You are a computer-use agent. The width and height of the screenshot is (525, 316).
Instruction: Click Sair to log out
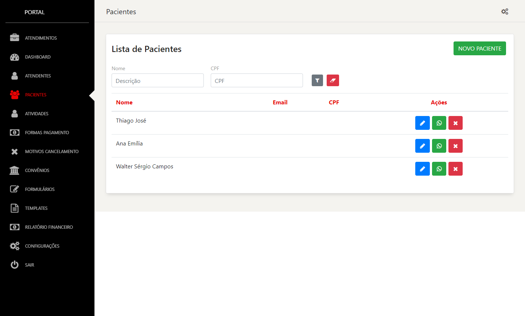[x=29, y=265]
